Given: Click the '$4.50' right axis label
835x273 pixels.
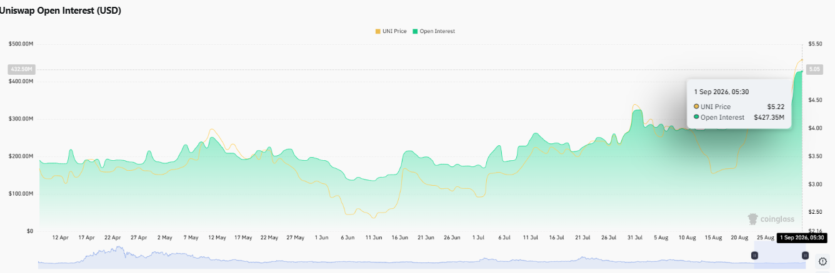Looking at the screenshot, I should (x=815, y=100).
